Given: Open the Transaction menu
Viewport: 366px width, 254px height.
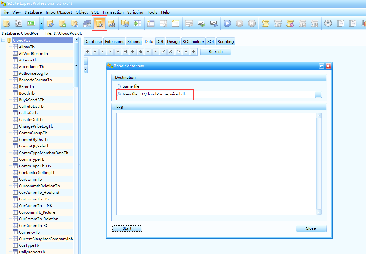Looking at the screenshot, I should point(113,12).
